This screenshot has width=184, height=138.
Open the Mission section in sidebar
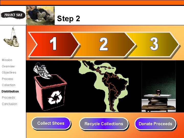[7, 60]
